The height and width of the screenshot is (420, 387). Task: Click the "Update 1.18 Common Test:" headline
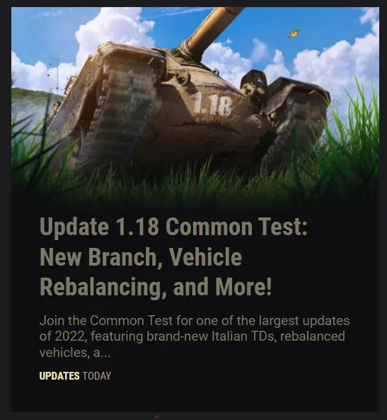coord(173,227)
